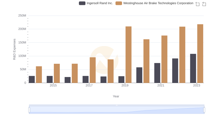Select Westinghouse 2022 bar

pyautogui.click(x=182, y=55)
